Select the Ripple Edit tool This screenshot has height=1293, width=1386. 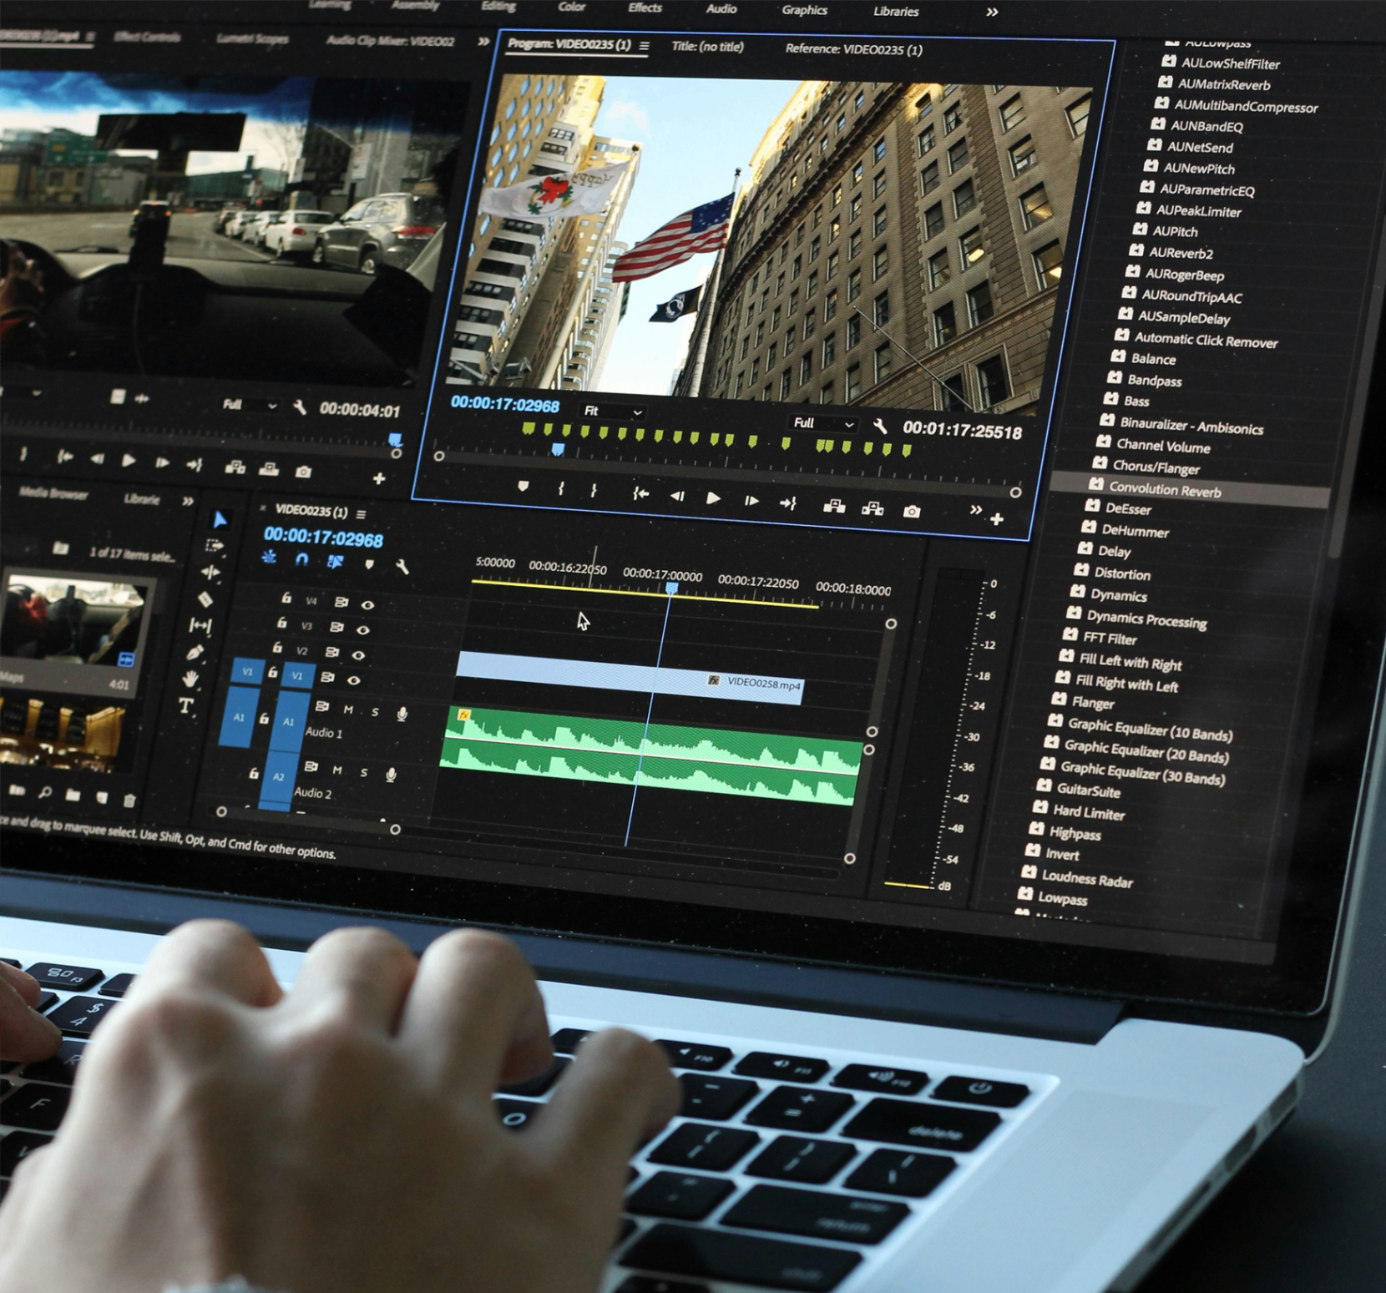click(210, 572)
